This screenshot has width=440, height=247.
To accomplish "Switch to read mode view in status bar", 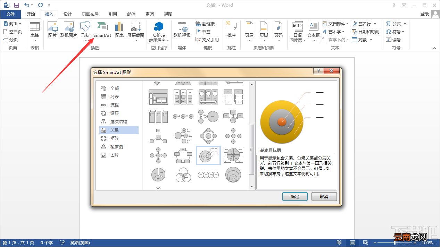I will click(x=339, y=243).
